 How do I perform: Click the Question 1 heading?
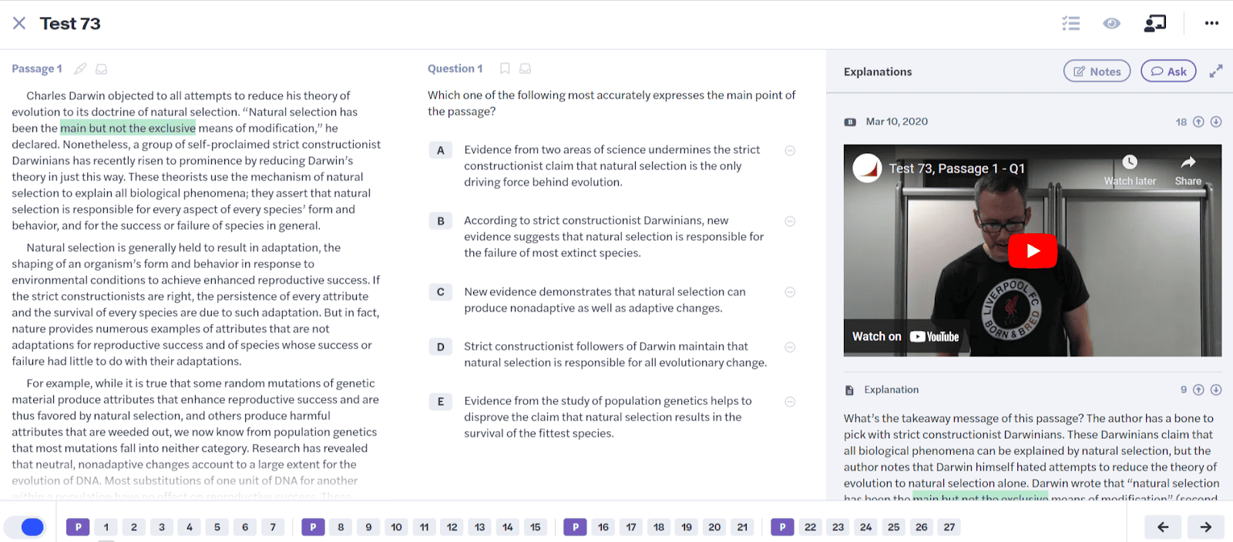(455, 69)
